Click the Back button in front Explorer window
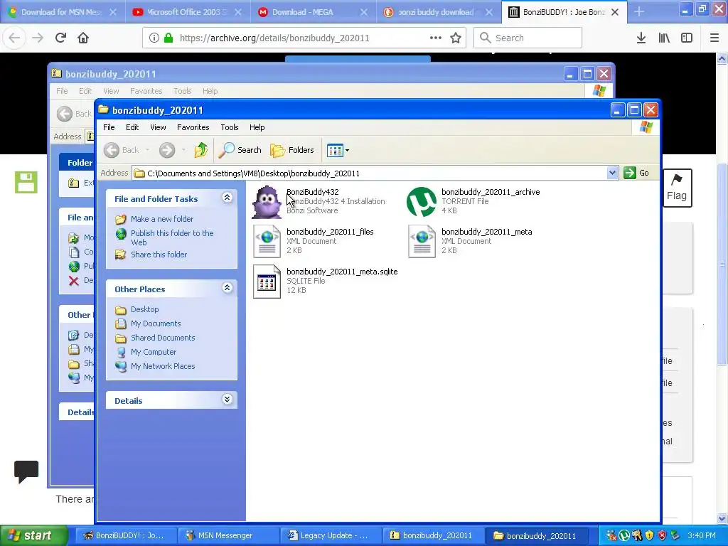 (121, 150)
